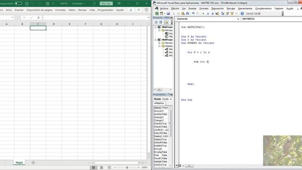Open the ThisWorkbook object dropdown in Propiedades
The width and height of the screenshot is (302, 170).
(171, 99)
